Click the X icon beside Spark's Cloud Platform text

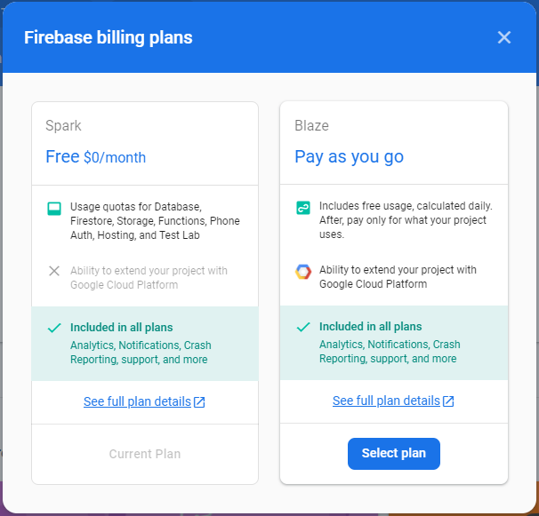54,271
